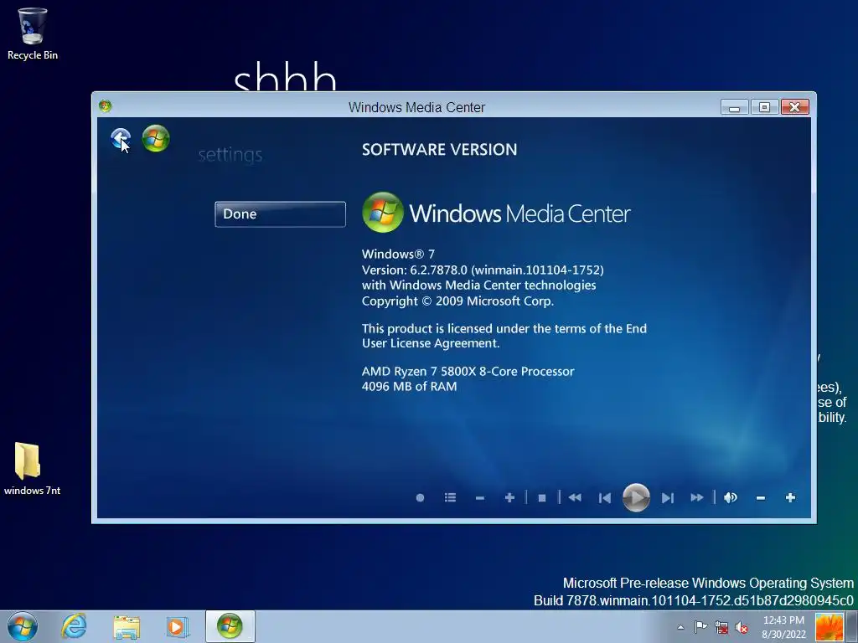Channel down with the minus beside guide icon

tap(480, 497)
